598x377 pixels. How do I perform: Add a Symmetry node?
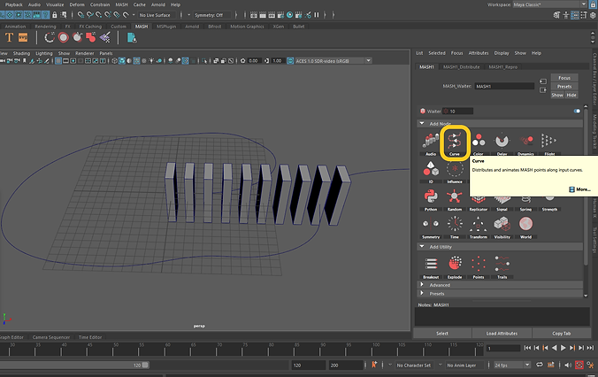(x=431, y=227)
